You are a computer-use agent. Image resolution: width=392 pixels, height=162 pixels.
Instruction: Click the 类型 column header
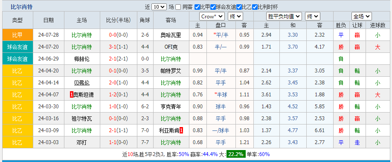tap(17, 20)
